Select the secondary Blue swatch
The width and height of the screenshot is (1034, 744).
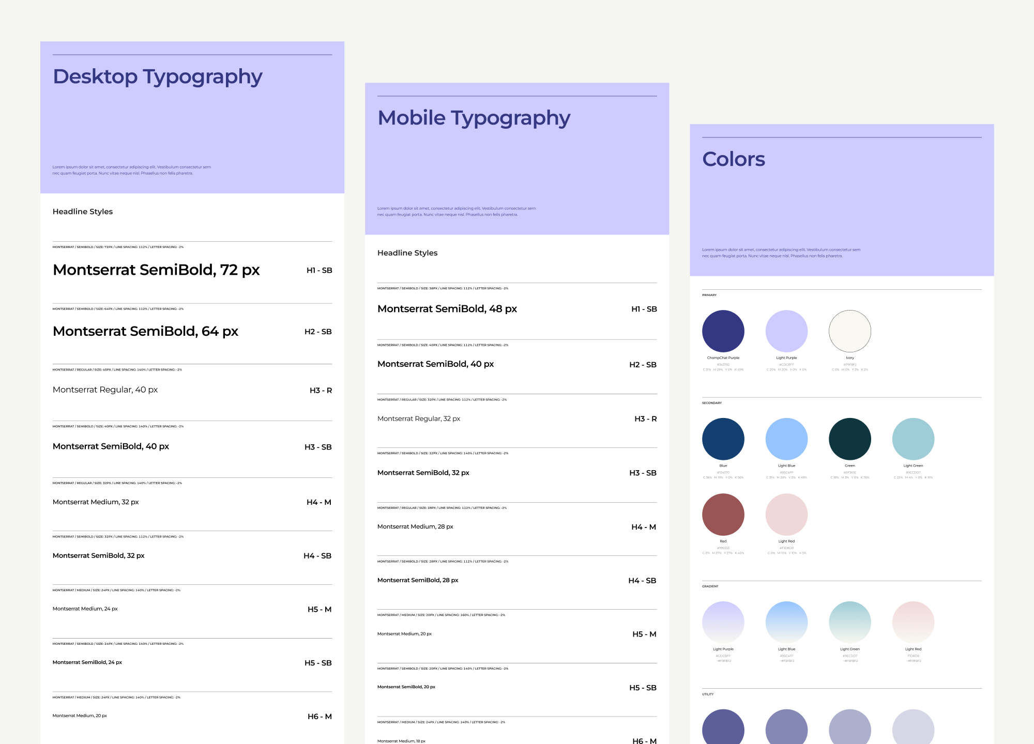[723, 439]
